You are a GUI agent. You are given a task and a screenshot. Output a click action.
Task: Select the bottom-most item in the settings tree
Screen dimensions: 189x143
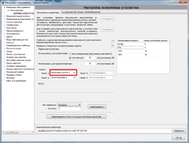click(x=16, y=81)
